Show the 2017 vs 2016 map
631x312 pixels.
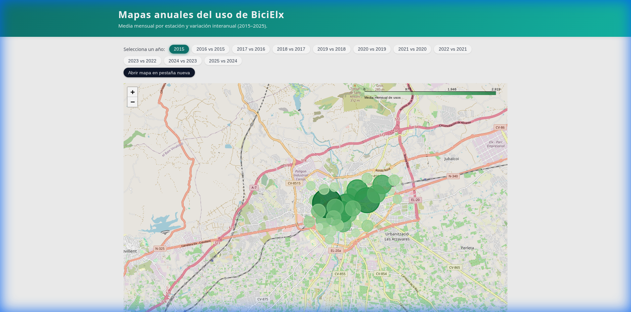(x=251, y=49)
